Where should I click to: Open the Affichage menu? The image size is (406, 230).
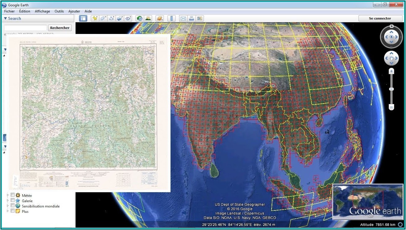[42, 11]
